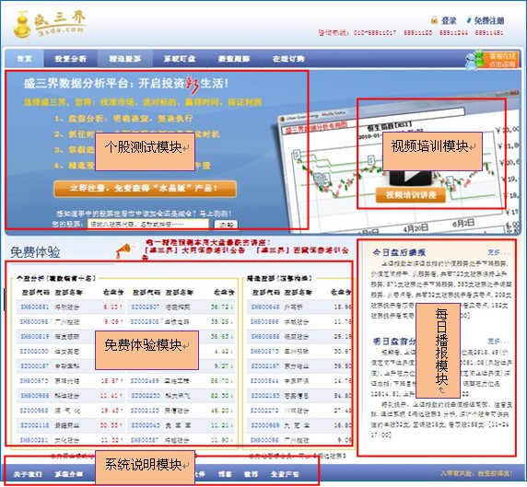The image size is (527, 487).
Task: Click 关于我们 in the footer bar
Action: (x=28, y=474)
